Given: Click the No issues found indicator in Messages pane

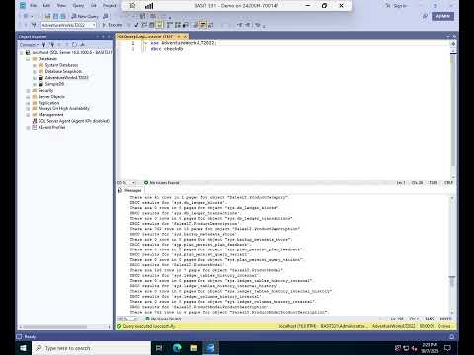Looking at the screenshot, I should click(x=163, y=319).
